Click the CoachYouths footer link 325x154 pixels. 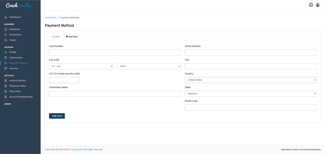[x=77, y=149]
